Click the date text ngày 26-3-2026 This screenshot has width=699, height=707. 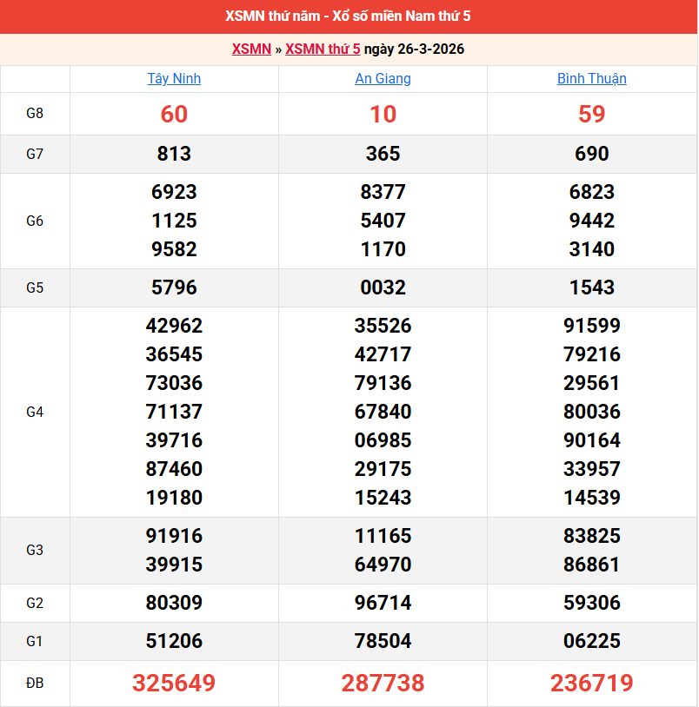(414, 49)
